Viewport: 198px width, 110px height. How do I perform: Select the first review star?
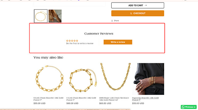tap(67, 41)
